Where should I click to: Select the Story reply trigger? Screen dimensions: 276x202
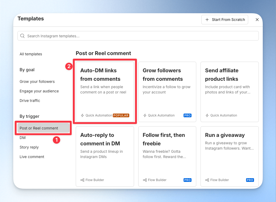point(29,147)
